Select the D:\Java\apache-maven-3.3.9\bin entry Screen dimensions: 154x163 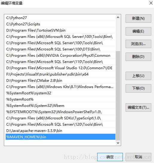[x=60, y=131]
